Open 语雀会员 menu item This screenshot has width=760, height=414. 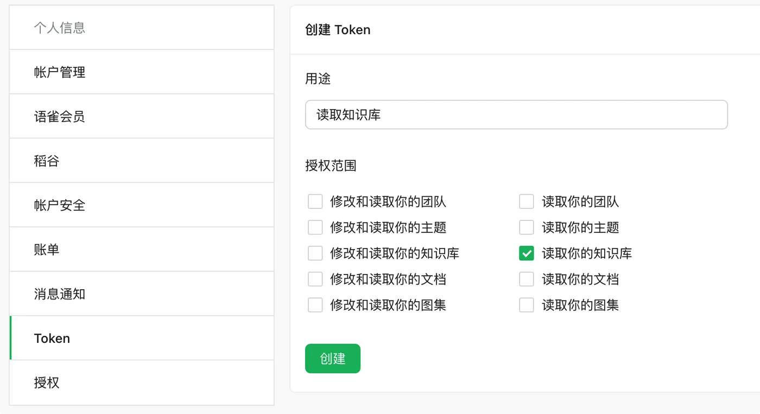(142, 117)
